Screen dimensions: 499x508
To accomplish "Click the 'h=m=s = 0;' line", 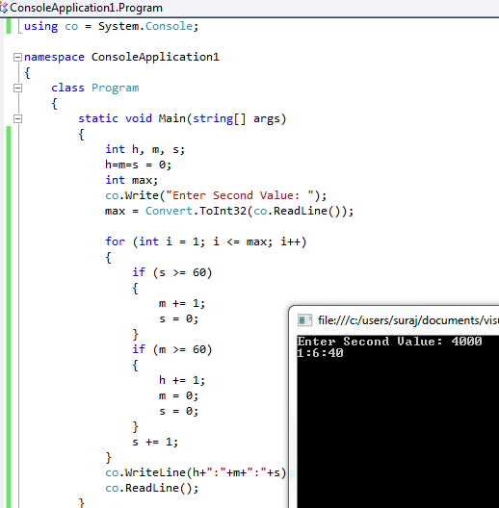I will (x=138, y=165).
